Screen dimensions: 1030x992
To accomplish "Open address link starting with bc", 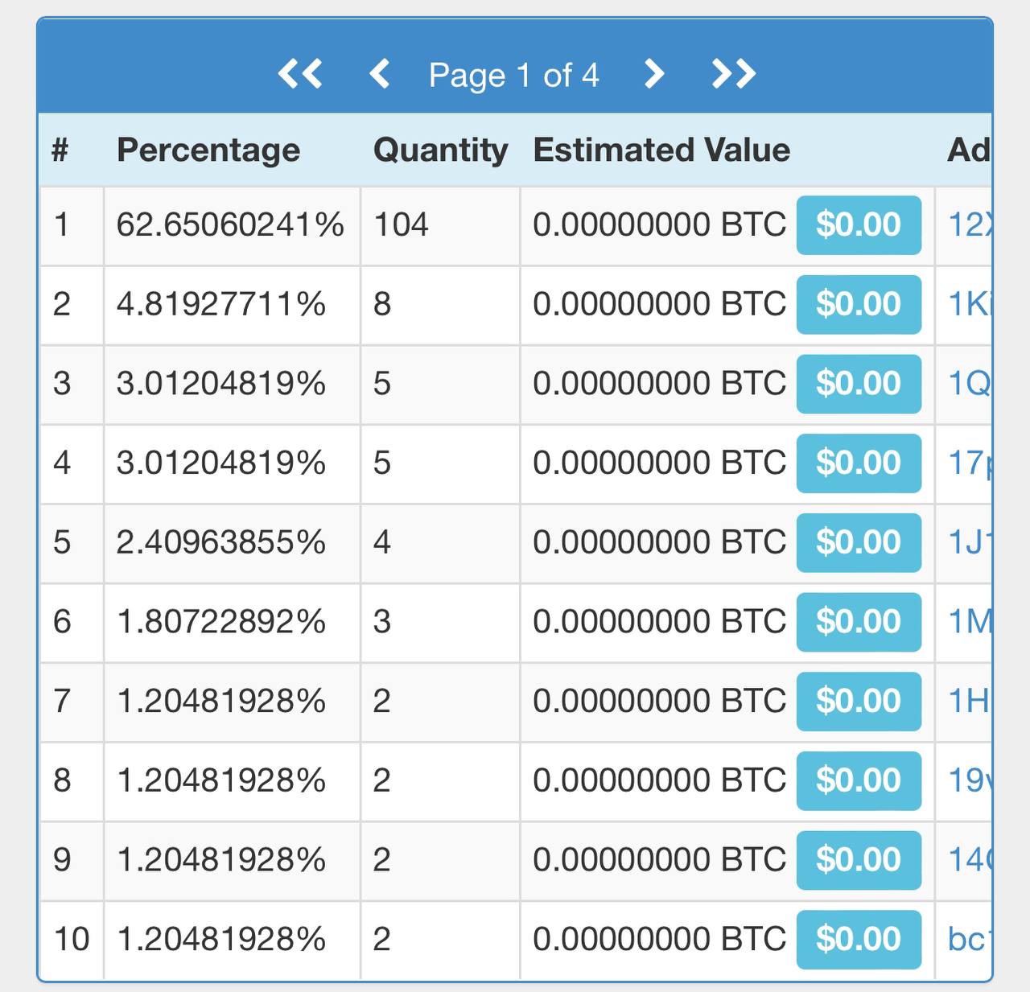I will (x=968, y=940).
